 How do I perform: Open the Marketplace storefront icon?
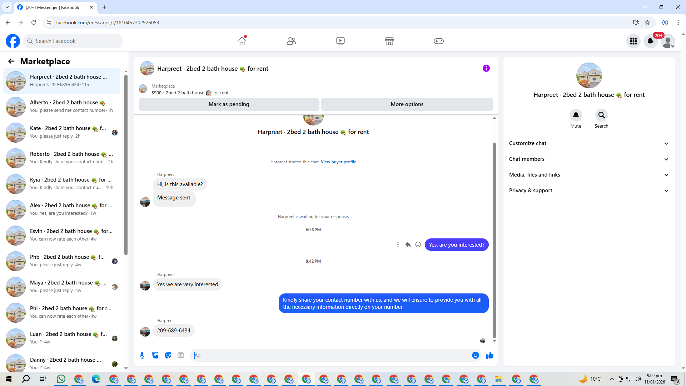pyautogui.click(x=389, y=41)
